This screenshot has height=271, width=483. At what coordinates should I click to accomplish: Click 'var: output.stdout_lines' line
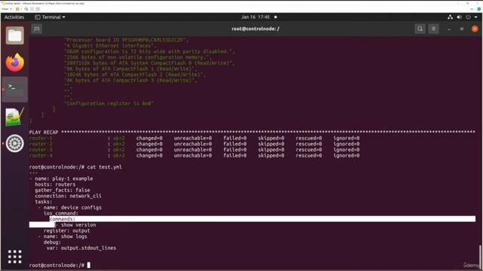pyautogui.click(x=82, y=248)
